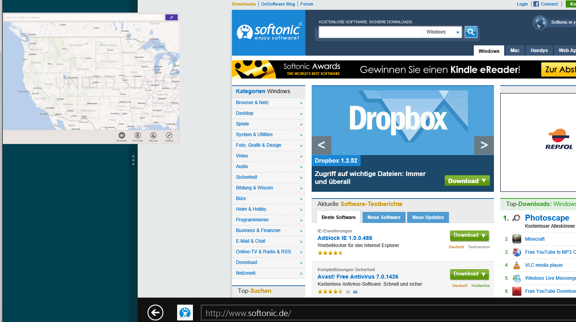Switch to the Neue Software tab

pyautogui.click(x=384, y=217)
